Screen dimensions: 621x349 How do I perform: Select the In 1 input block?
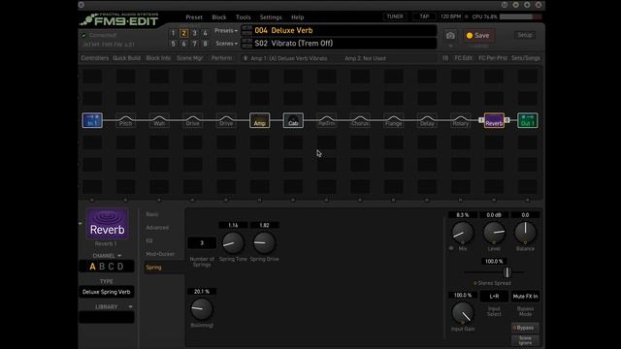coord(92,120)
